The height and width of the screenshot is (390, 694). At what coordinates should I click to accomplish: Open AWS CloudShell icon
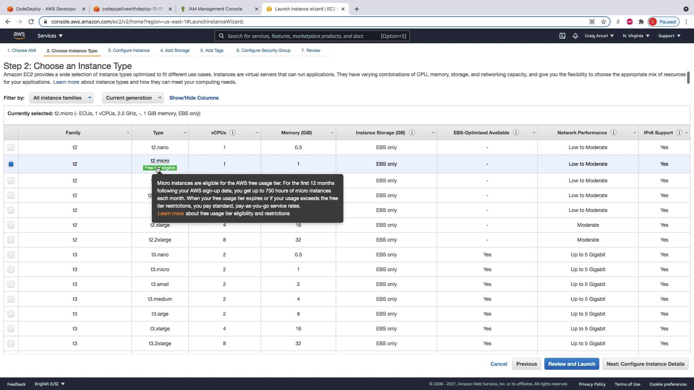click(562, 36)
